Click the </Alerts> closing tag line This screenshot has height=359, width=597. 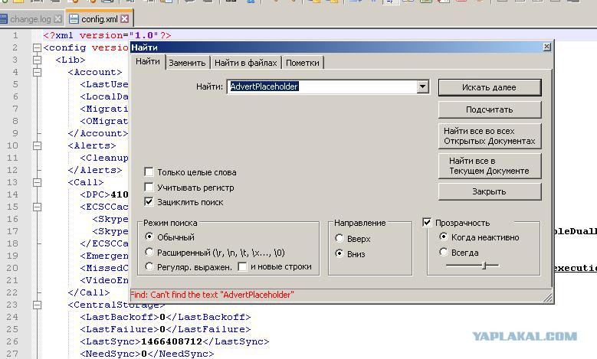pyautogui.click(x=95, y=170)
